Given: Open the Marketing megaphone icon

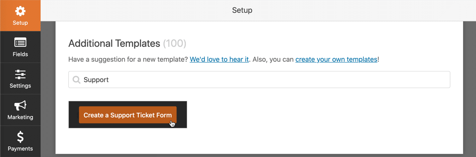Looking at the screenshot, I should (20, 106).
